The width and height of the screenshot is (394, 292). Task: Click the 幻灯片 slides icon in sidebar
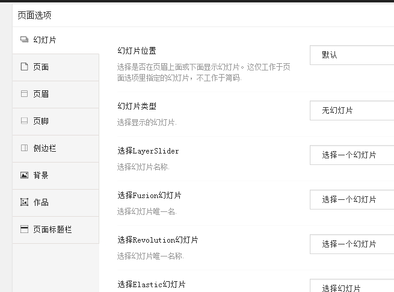tap(25, 40)
